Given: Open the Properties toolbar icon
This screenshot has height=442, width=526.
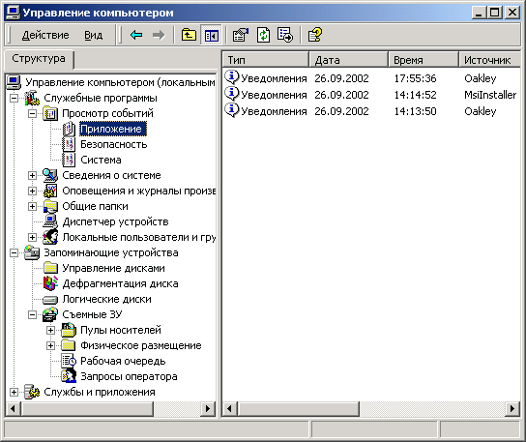Looking at the screenshot, I should click(241, 35).
